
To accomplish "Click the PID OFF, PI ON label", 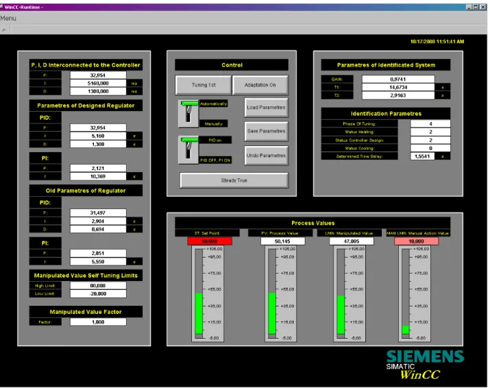I will [x=215, y=160].
